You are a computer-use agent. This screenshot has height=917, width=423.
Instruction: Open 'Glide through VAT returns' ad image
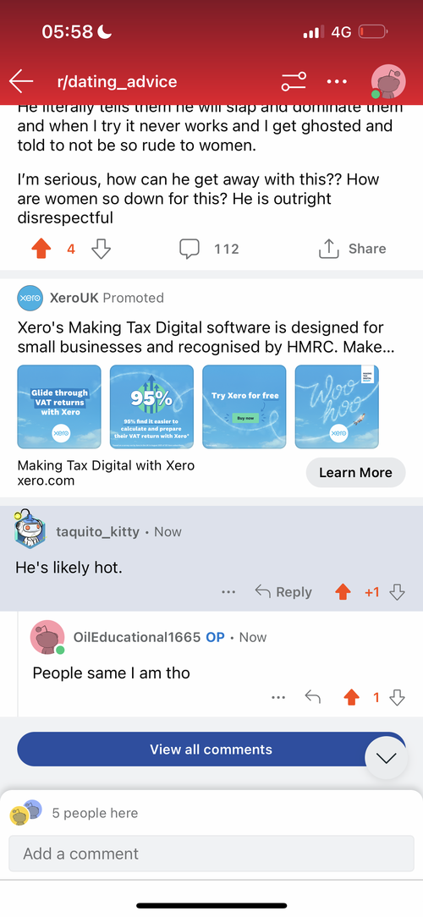pos(59,407)
